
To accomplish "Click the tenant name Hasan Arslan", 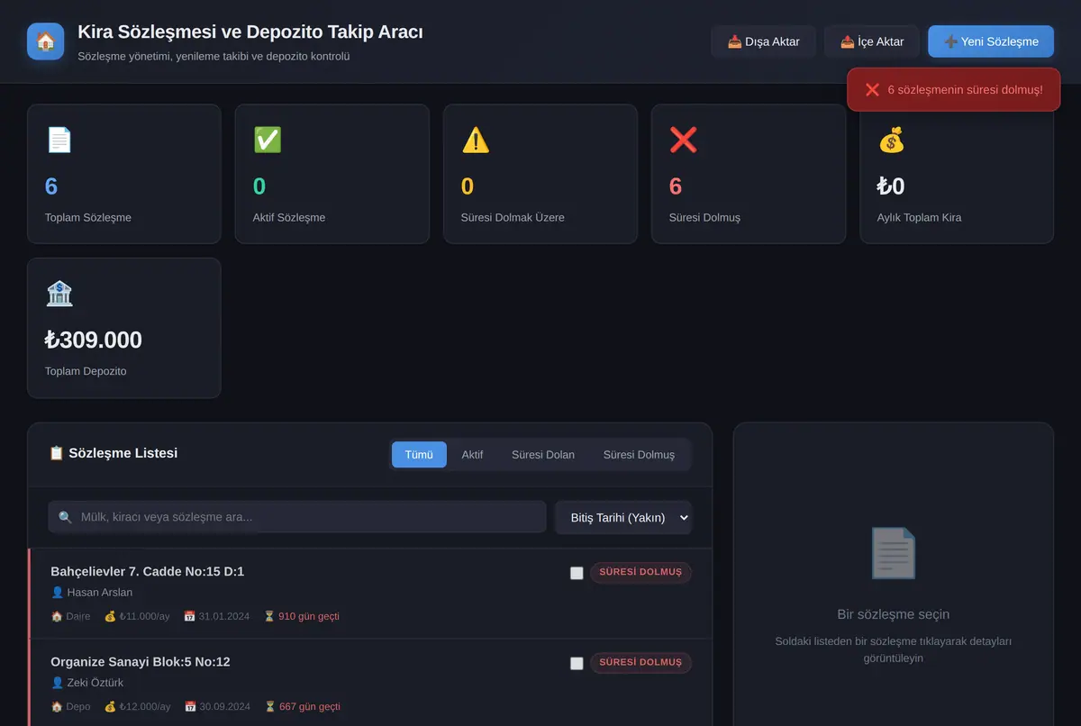I will pyautogui.click(x=100, y=593).
